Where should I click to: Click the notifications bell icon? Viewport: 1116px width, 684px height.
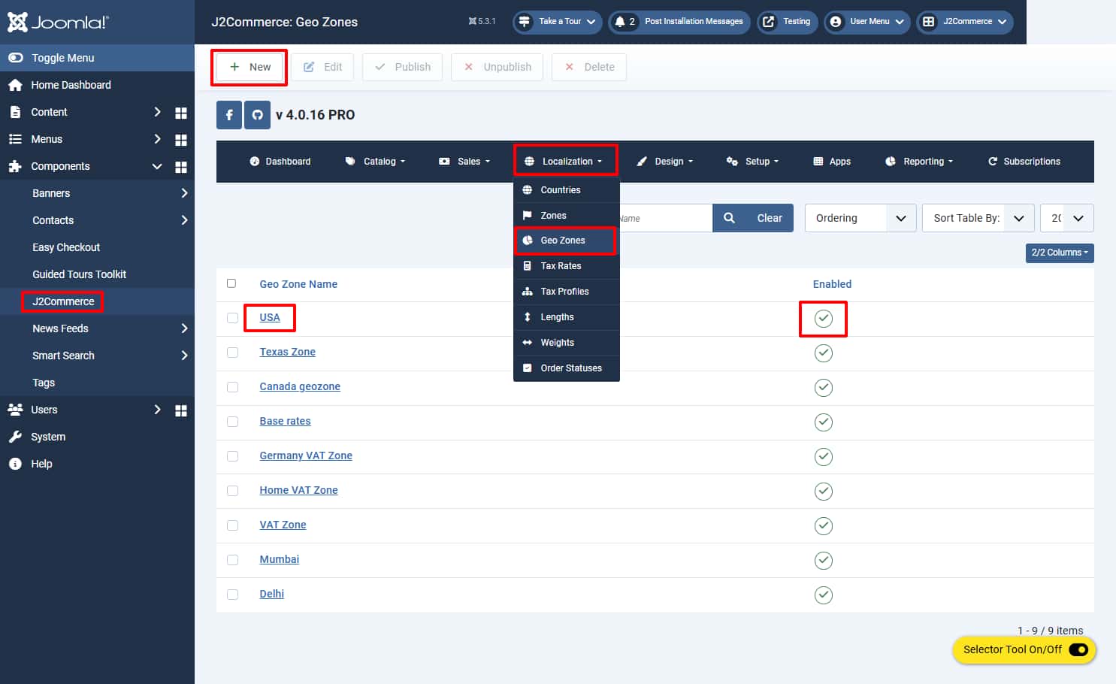[x=620, y=22]
